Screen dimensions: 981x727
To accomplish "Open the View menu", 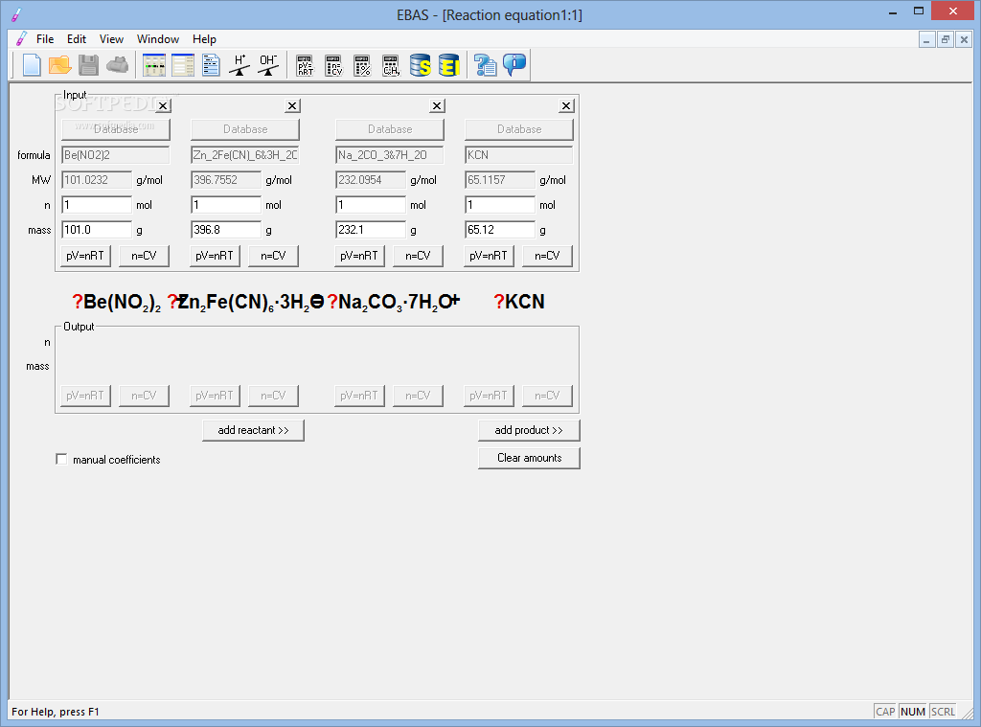I will coord(111,38).
